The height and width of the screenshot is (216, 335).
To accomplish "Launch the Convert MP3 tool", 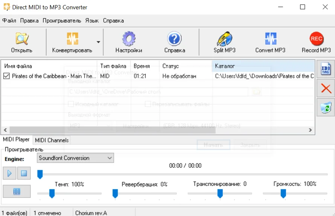I will click(x=270, y=42).
